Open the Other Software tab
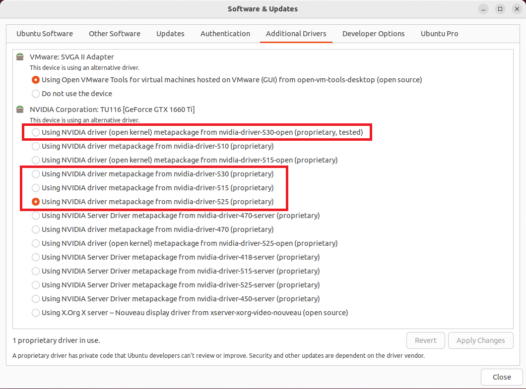Image resolution: width=526 pixels, height=389 pixels. [x=115, y=34]
